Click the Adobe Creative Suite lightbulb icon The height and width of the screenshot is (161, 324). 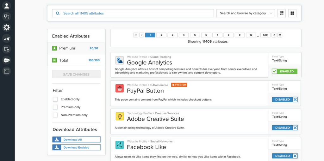tap(119, 116)
